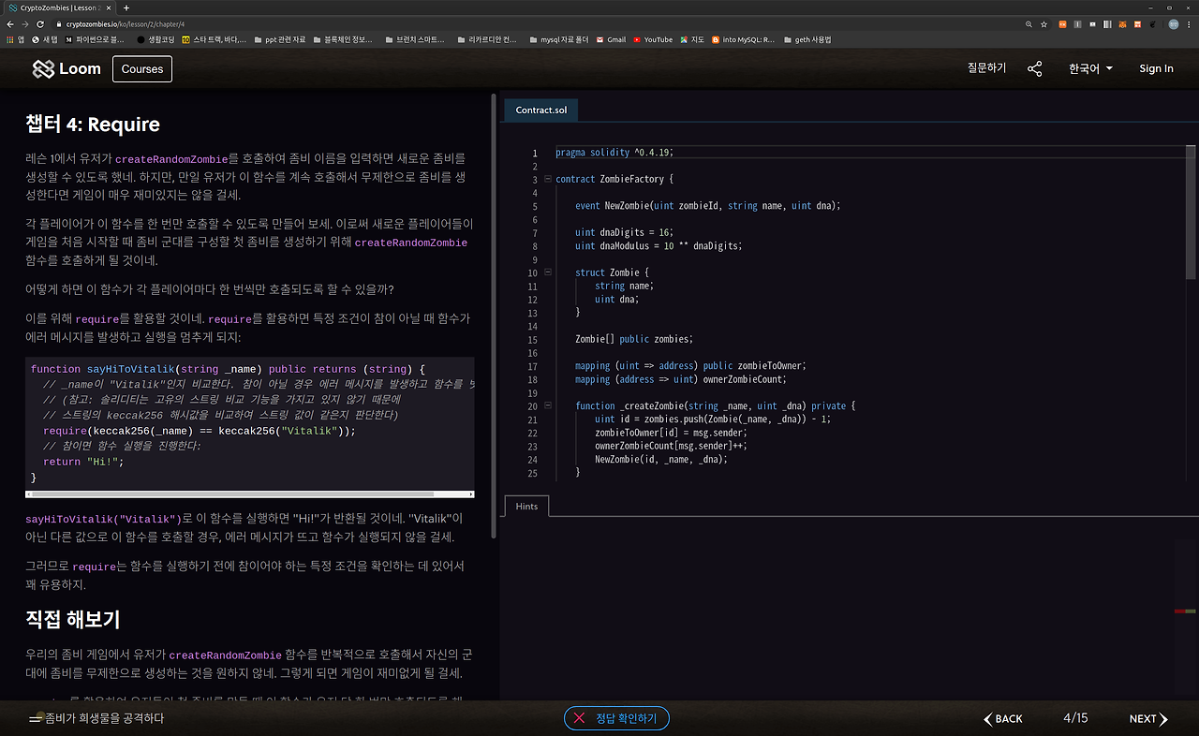The width and height of the screenshot is (1199, 736).
Task: Click the share icon in the header
Action: 1034,68
